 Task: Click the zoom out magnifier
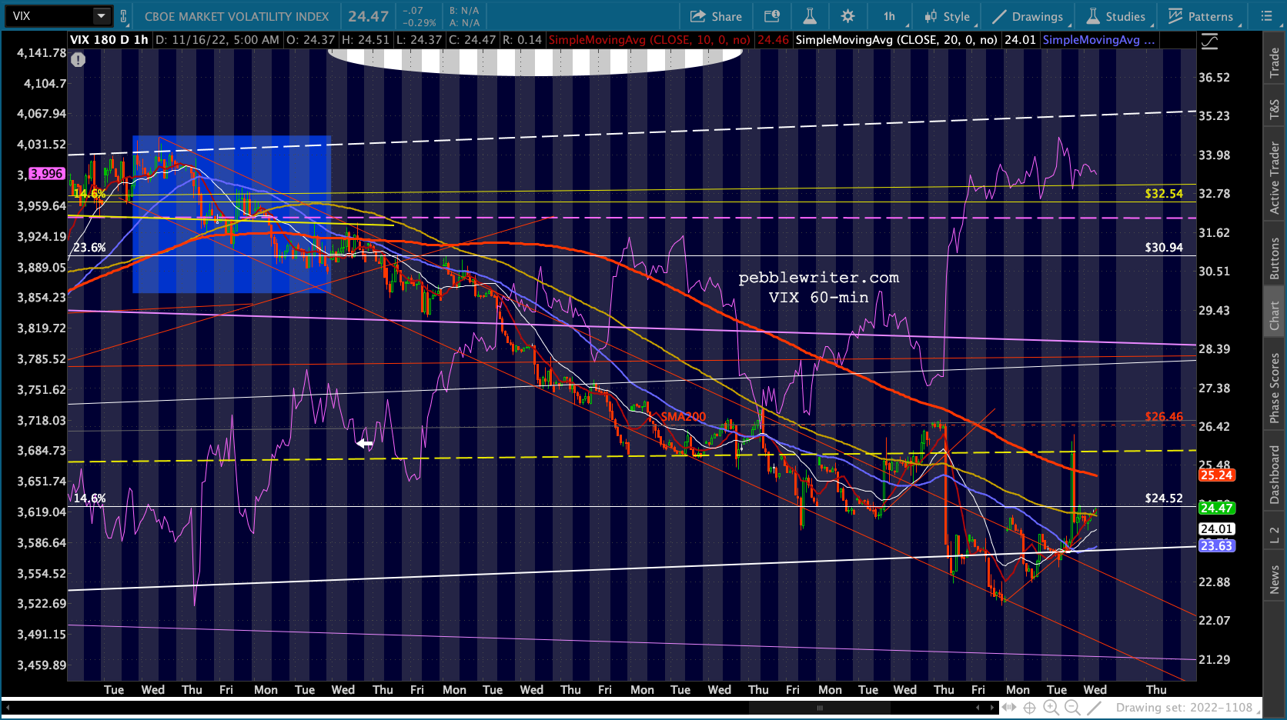(1072, 708)
